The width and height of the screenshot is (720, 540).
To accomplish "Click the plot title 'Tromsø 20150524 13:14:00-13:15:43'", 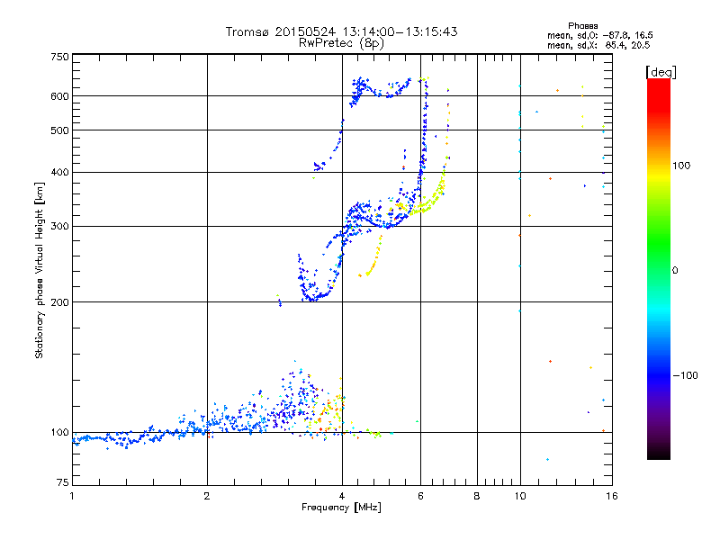I will coord(341,31).
